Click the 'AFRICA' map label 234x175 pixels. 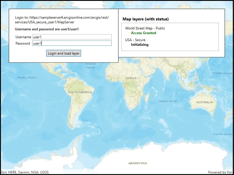point(131,78)
